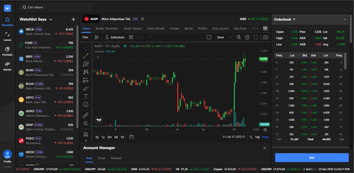Open chart quick search icon
Screen dimensions: 354x173
coord(239,37)
